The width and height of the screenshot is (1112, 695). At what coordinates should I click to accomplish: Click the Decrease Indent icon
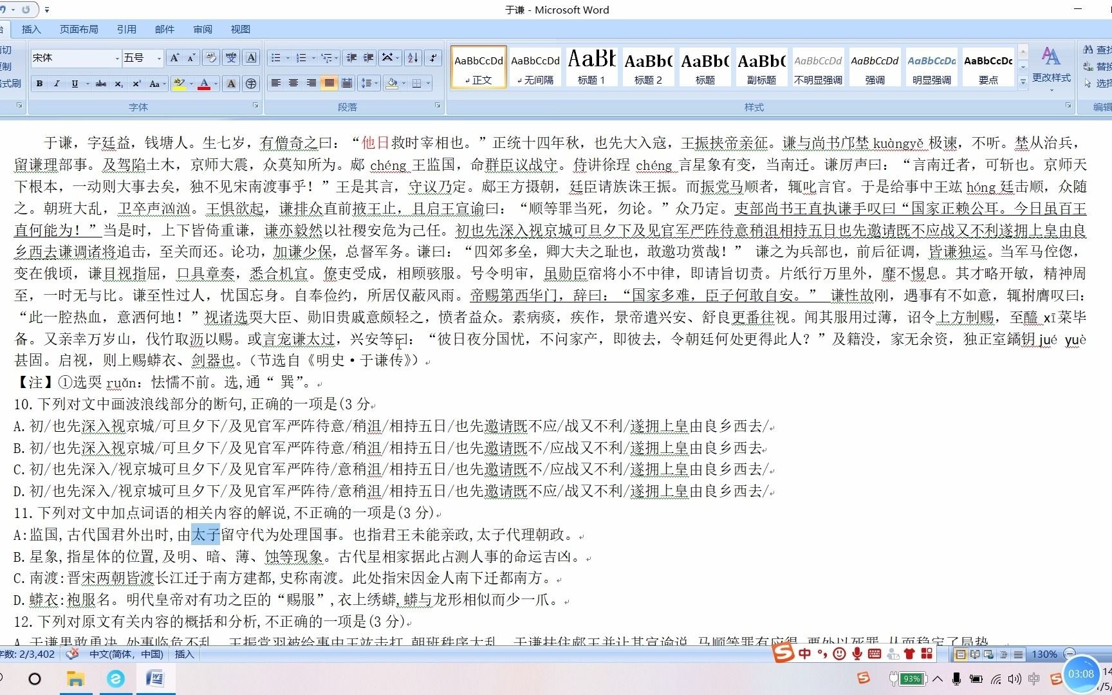[351, 58]
